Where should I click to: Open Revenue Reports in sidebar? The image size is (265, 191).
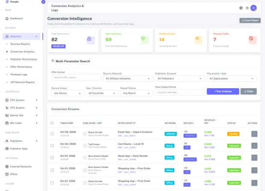20,44
